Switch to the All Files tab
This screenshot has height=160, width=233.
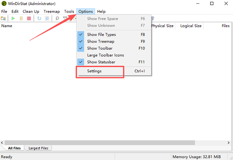(x=14, y=148)
